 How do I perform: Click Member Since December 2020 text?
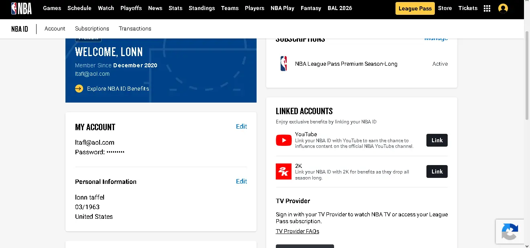pyautogui.click(x=116, y=65)
